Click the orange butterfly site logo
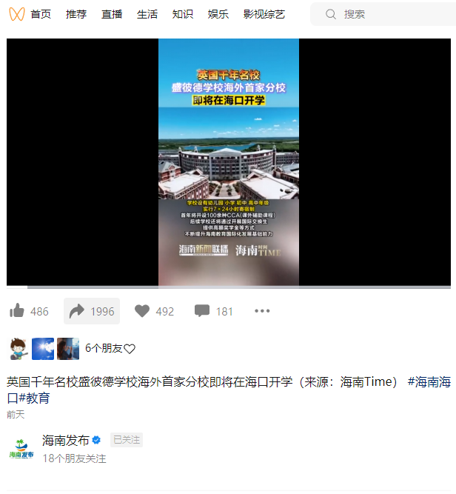The image size is (456, 494). pyautogui.click(x=17, y=15)
